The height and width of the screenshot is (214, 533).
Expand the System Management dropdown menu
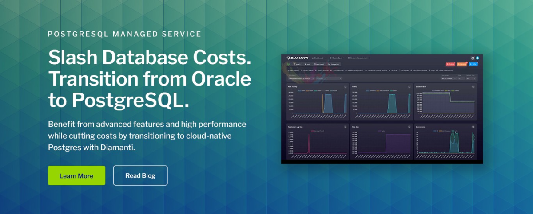click(x=359, y=58)
